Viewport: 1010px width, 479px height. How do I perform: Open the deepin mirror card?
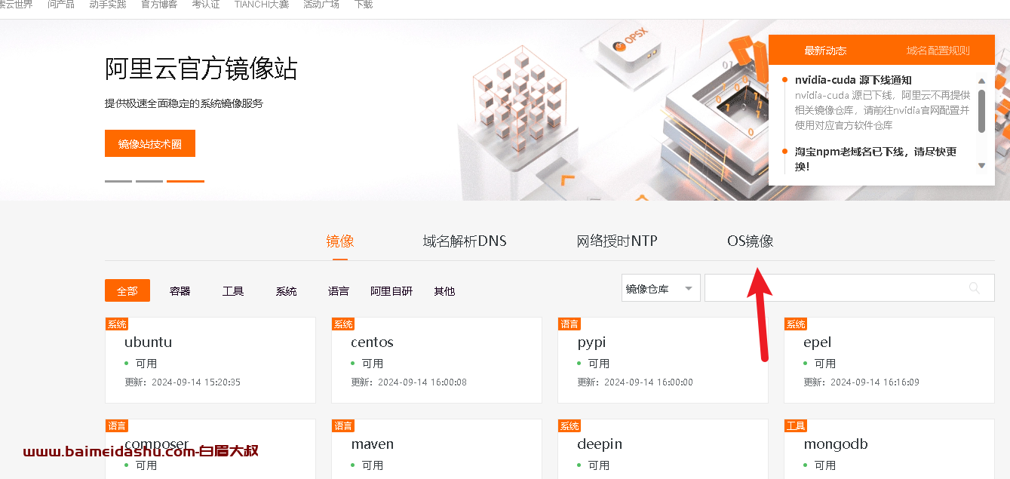coord(663,449)
